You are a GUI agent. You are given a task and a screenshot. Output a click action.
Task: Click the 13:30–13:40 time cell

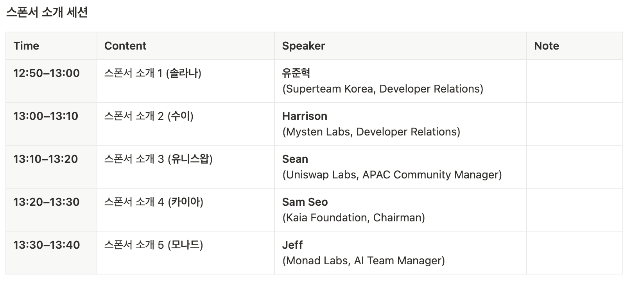[x=51, y=253]
